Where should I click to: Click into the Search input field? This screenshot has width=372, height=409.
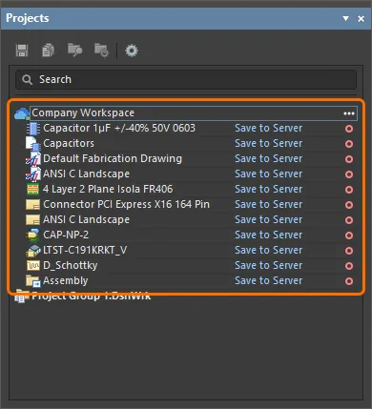[x=186, y=79]
